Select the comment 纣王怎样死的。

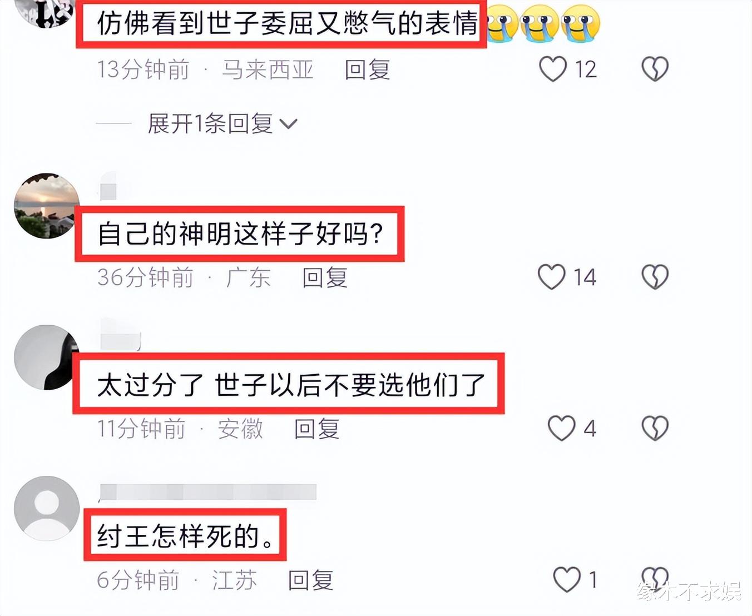[185, 535]
